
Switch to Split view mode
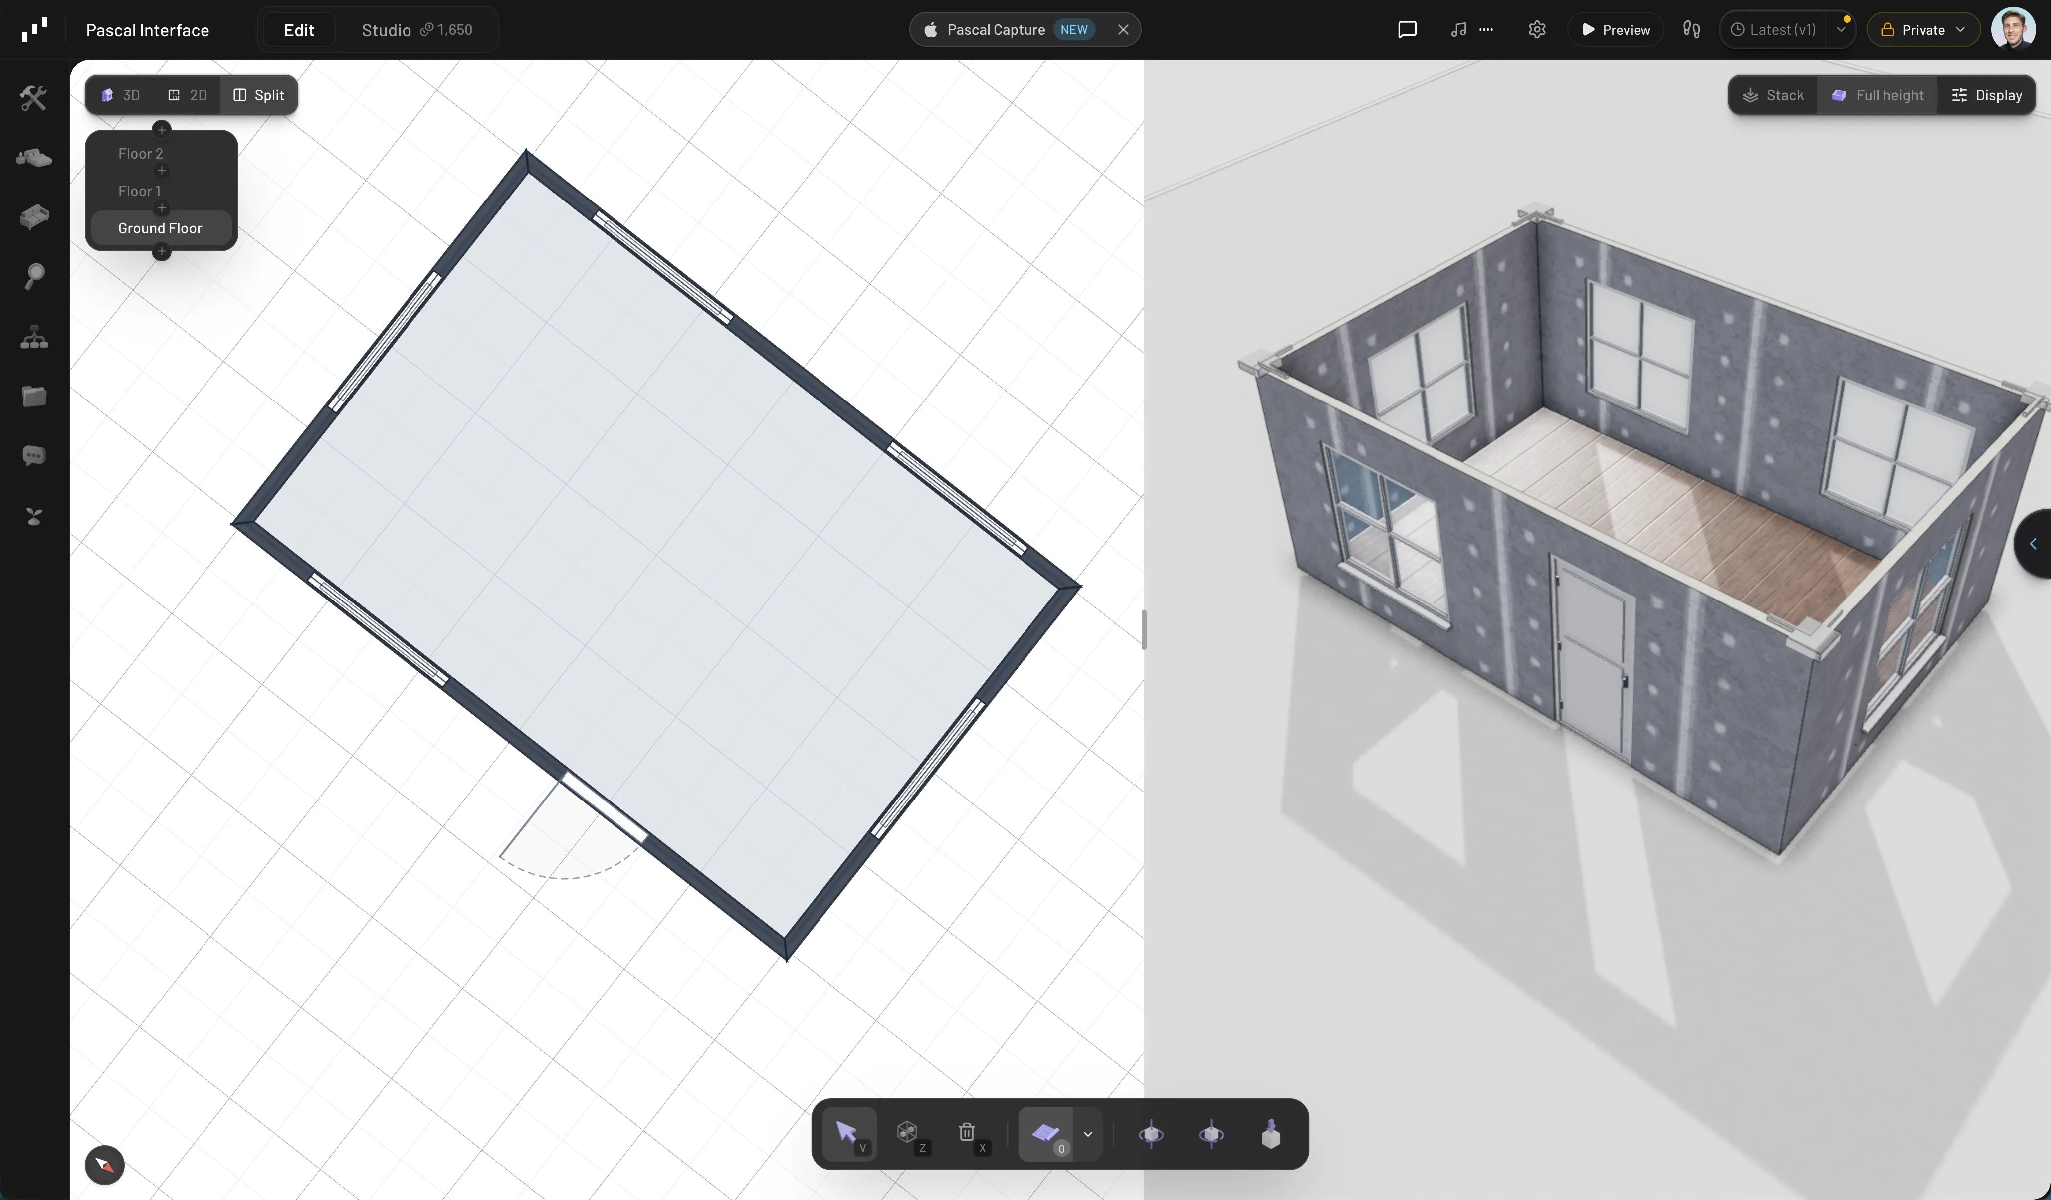259,95
